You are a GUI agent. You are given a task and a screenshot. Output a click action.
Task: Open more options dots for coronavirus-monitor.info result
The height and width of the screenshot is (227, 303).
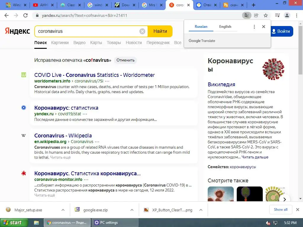pyautogui.click(x=86, y=179)
